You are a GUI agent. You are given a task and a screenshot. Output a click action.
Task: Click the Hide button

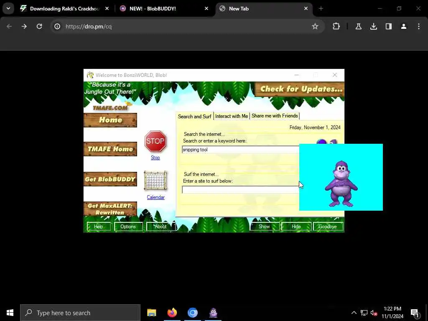coord(296,227)
